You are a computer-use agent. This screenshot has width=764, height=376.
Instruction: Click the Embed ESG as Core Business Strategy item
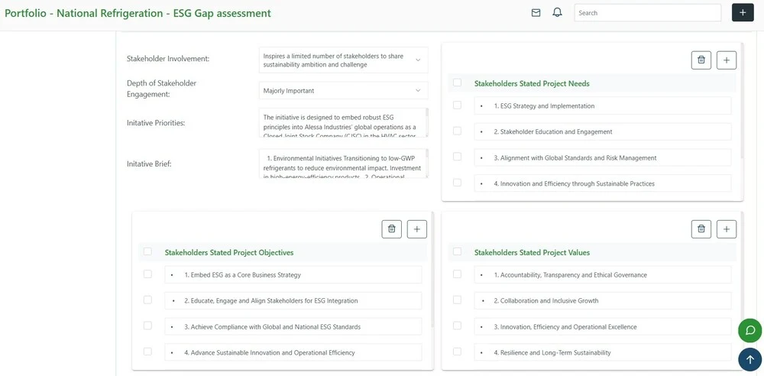pyautogui.click(x=293, y=275)
